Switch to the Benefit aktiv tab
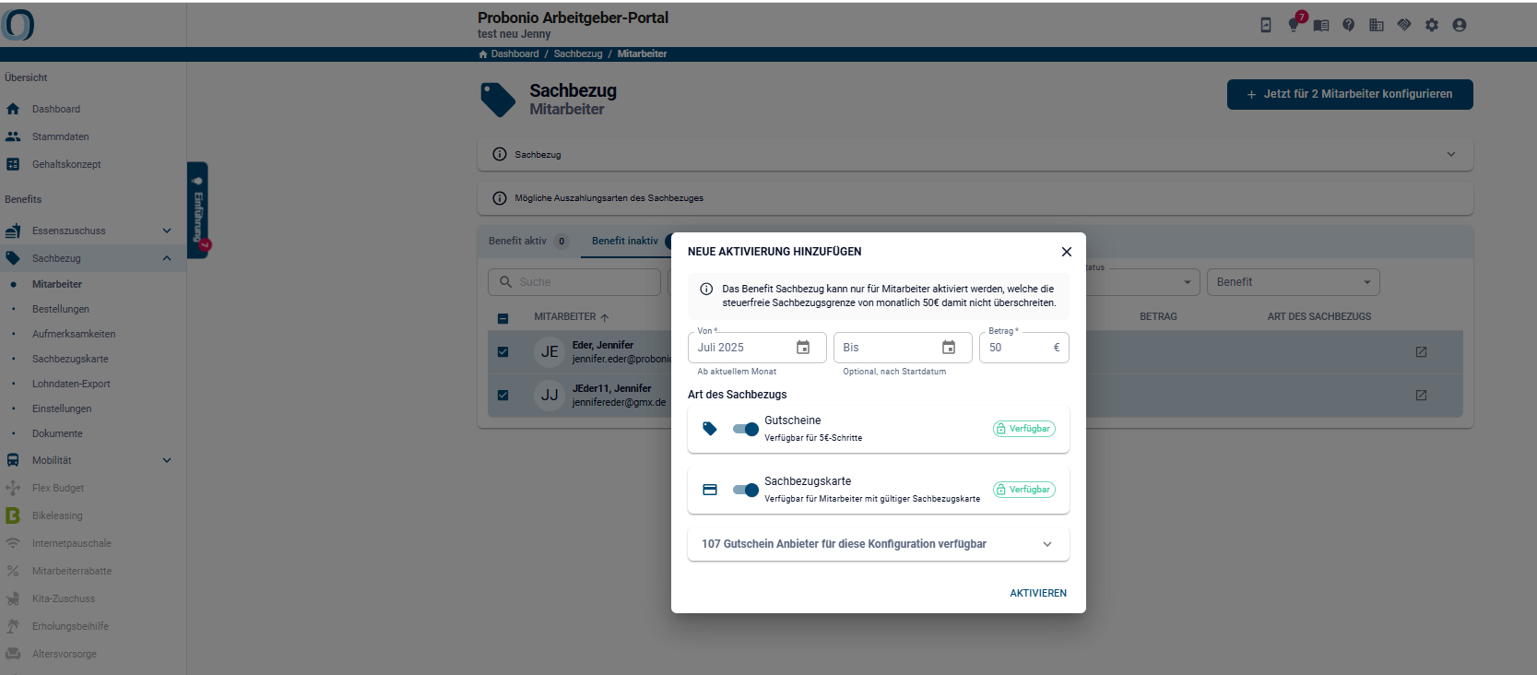The image size is (1537, 675). 528,242
